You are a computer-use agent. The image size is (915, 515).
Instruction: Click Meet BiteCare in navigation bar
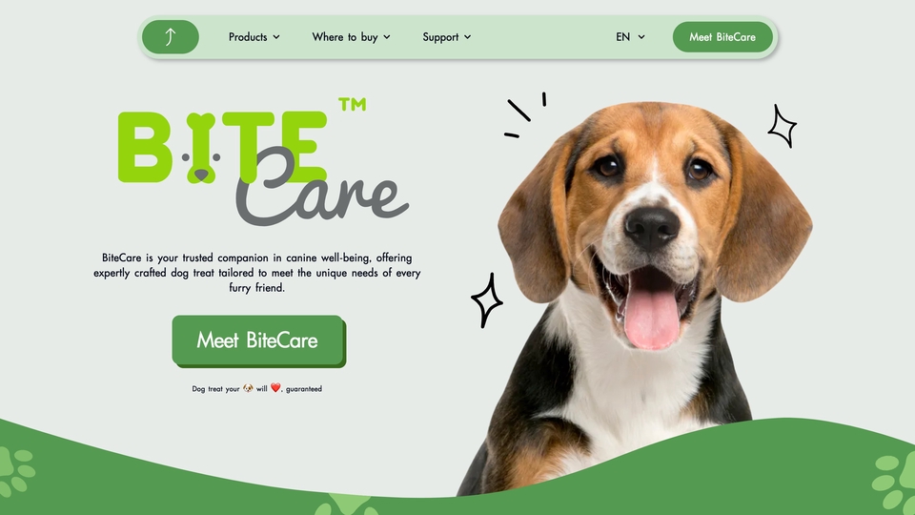coord(722,37)
